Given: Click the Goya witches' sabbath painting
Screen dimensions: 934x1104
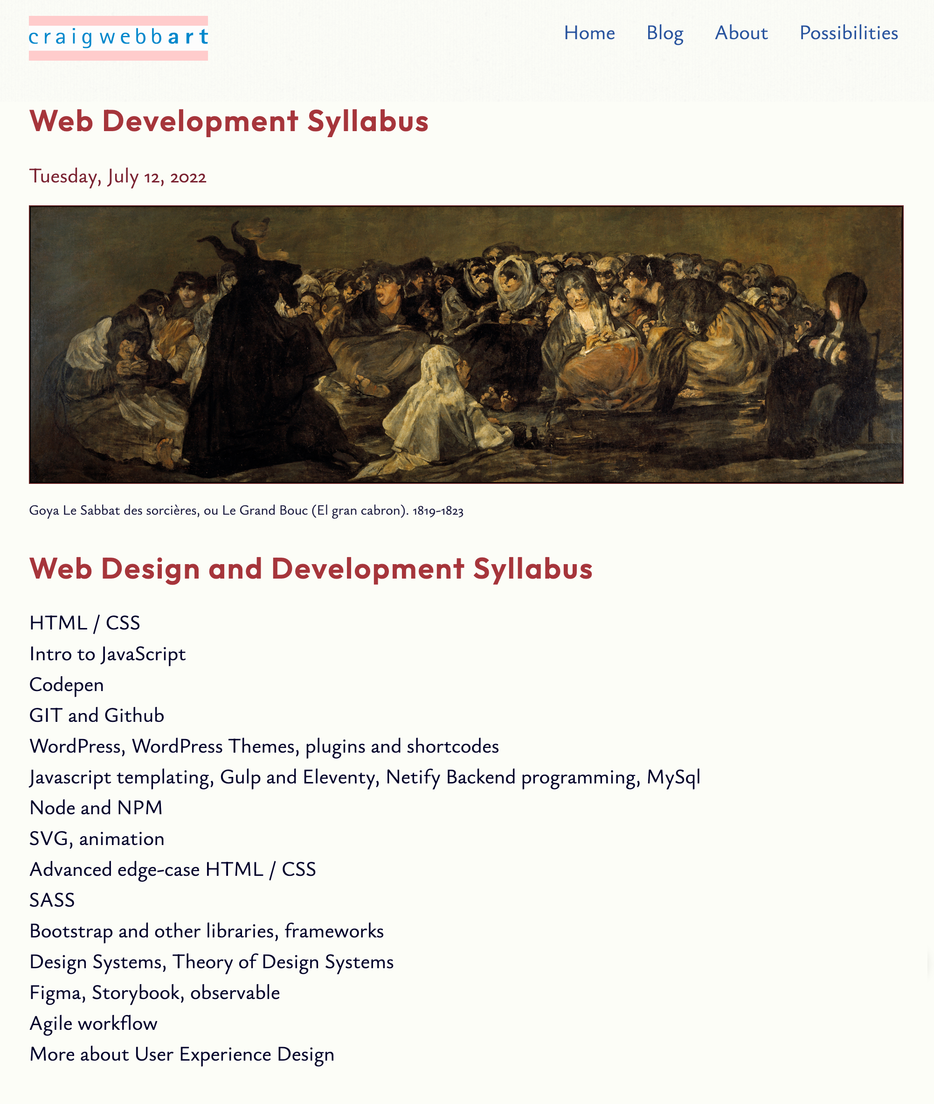Looking at the screenshot, I should coord(466,344).
